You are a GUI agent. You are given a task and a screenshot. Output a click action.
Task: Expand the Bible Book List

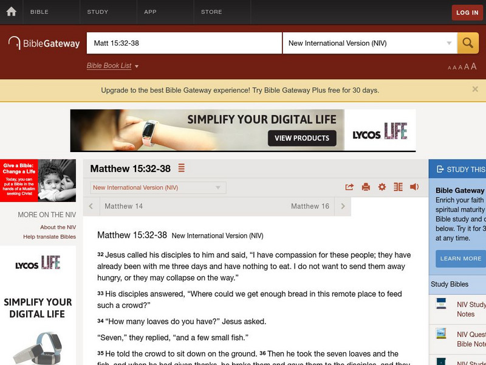click(112, 66)
